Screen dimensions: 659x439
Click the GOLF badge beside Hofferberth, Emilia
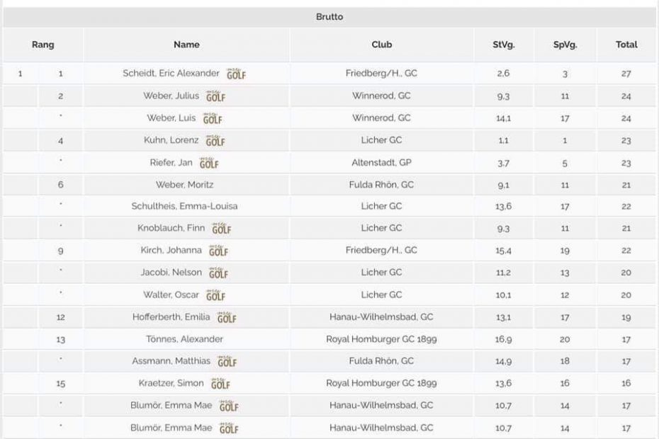[227, 318]
